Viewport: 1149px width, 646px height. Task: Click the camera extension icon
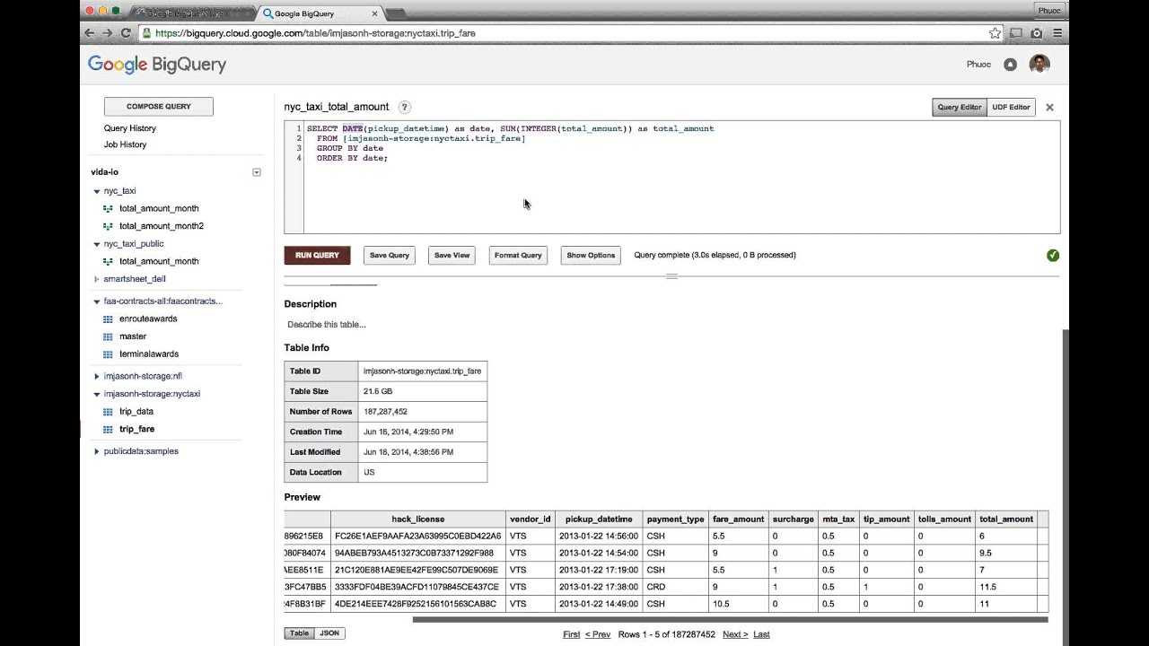[1037, 33]
